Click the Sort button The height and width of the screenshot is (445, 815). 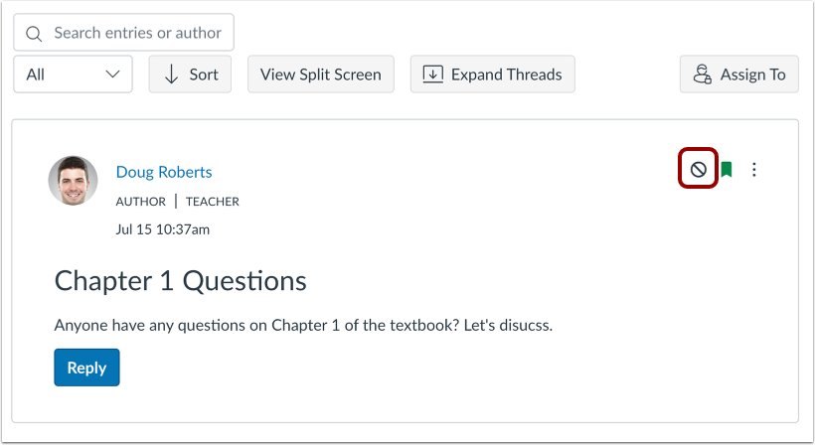(190, 74)
